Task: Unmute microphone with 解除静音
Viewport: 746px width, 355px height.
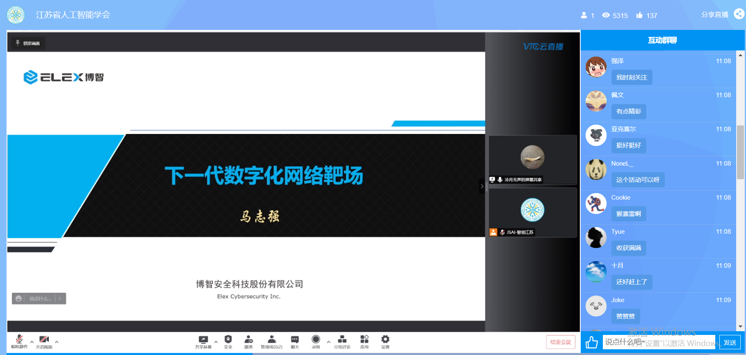Action: [x=19, y=341]
